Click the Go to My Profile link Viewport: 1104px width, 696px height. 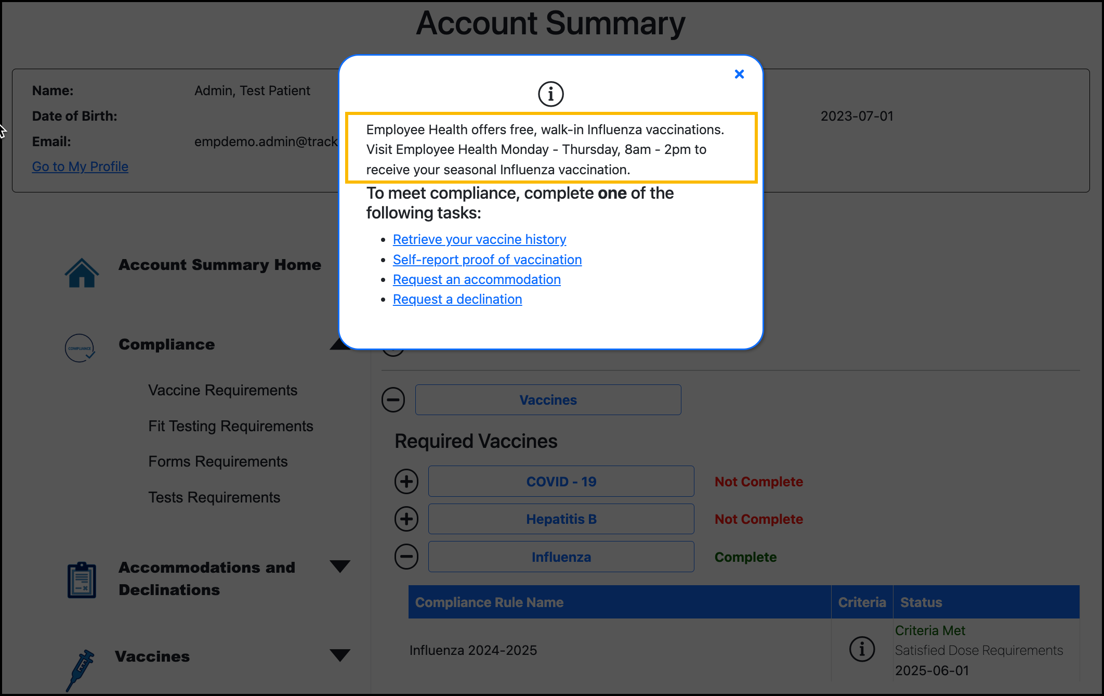pos(80,166)
